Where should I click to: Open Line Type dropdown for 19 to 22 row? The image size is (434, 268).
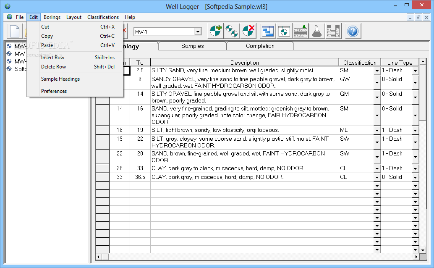[x=415, y=142]
